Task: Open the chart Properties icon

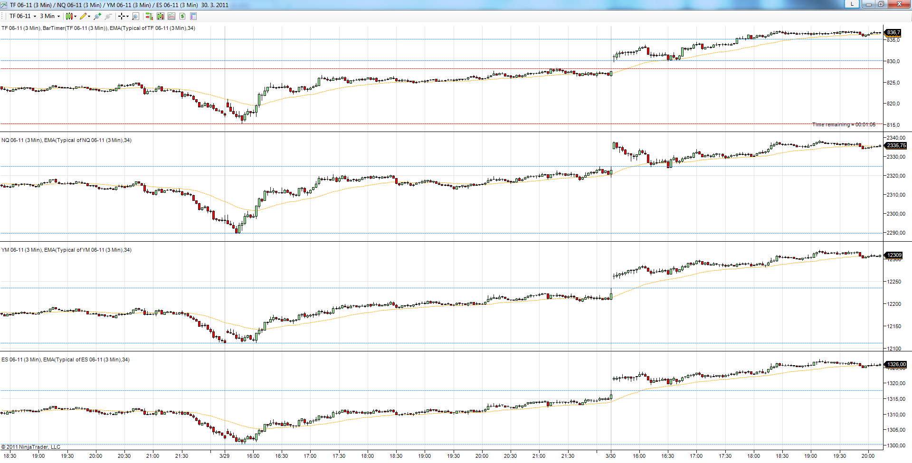Action: pos(193,16)
